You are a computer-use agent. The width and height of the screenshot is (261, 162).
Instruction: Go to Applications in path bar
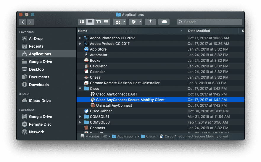click(x=124, y=136)
